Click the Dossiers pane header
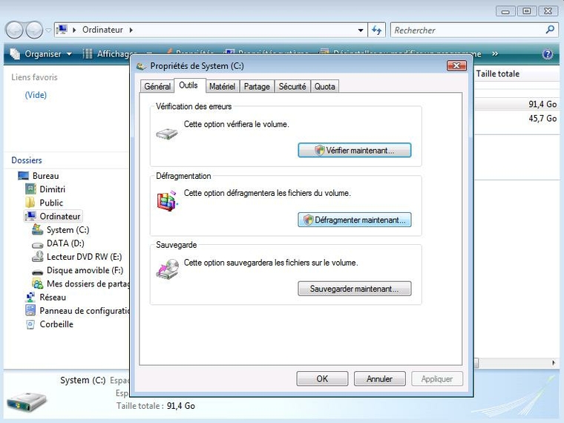Image resolution: width=564 pixels, height=423 pixels. [27, 160]
